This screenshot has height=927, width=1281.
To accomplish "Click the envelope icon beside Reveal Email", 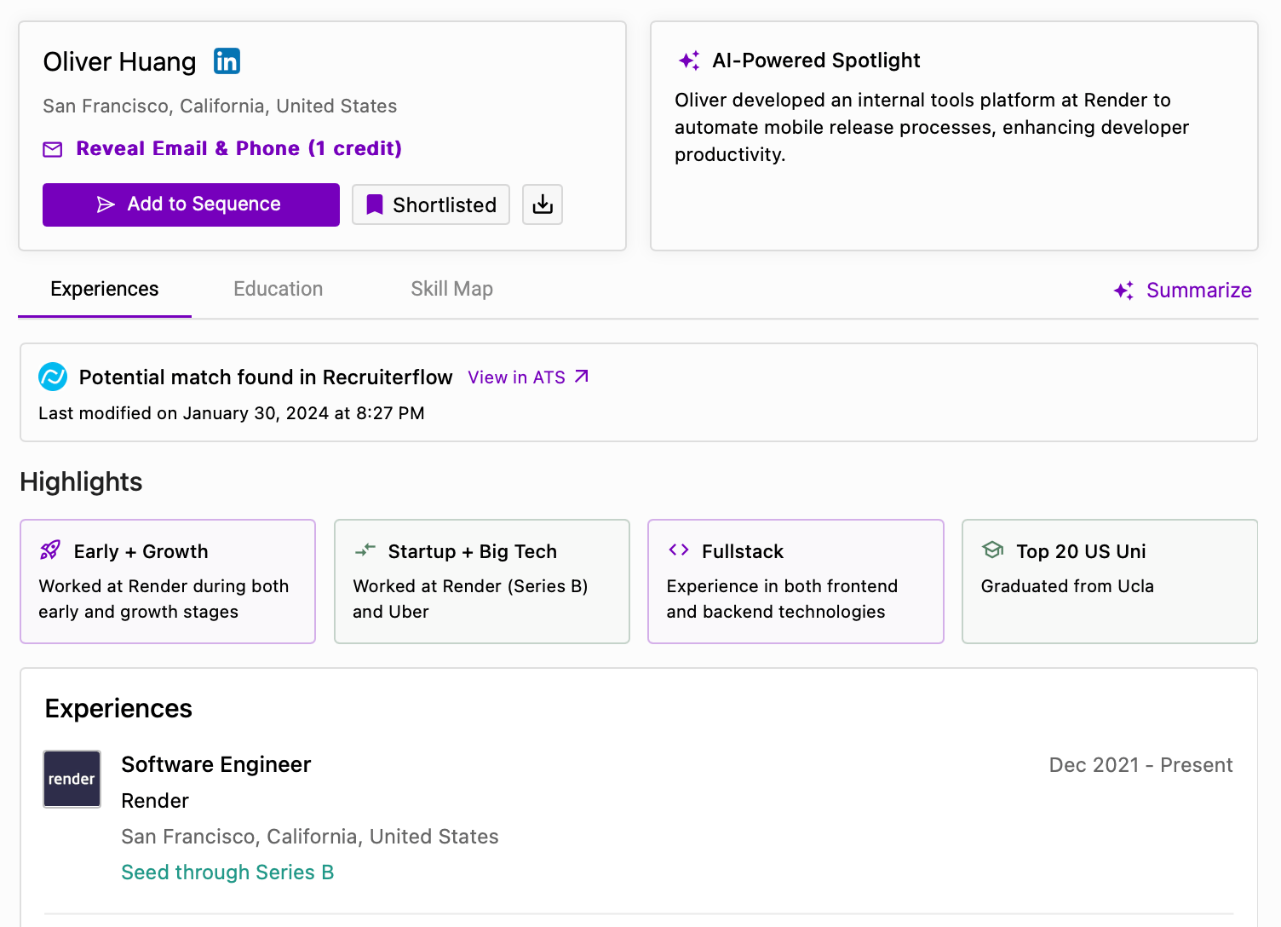I will [53, 149].
